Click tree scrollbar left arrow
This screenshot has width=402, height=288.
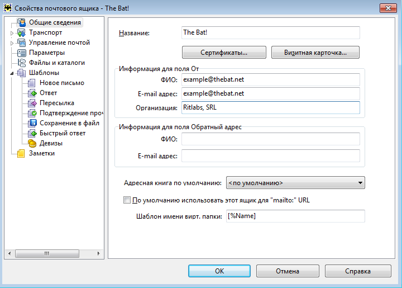pos(9,253)
